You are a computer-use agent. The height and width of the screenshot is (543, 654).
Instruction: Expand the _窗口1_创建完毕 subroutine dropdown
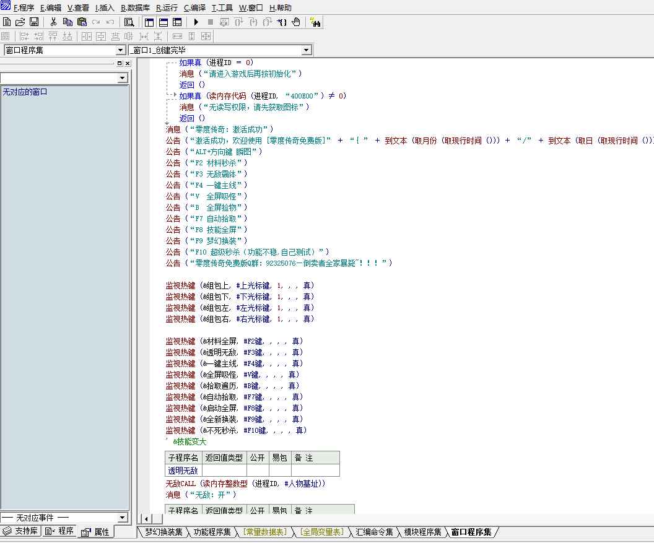pos(307,51)
